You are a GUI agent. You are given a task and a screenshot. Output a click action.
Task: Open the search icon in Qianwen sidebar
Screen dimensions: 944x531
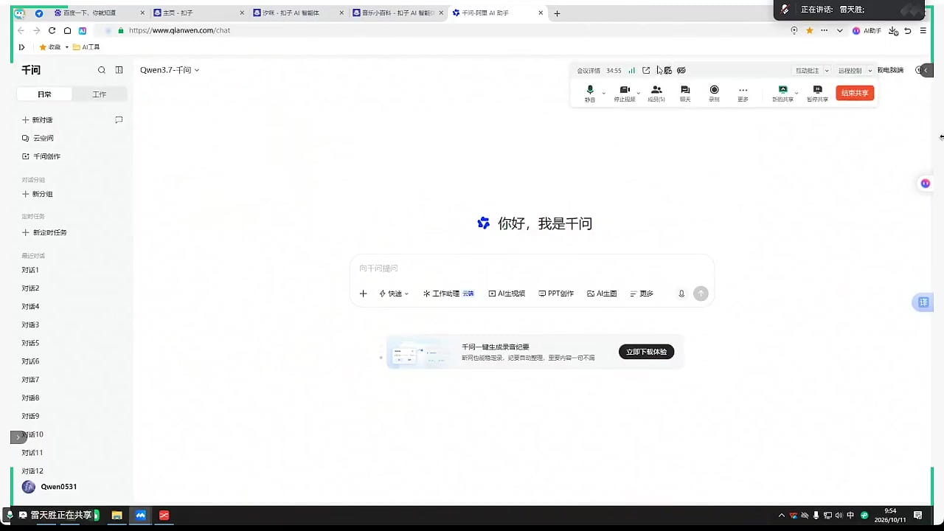click(102, 70)
